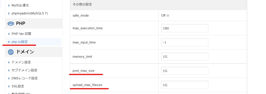The image size is (266, 94).
Task: Click the chevron arrow before MySQL復元
Action: [9, 5]
